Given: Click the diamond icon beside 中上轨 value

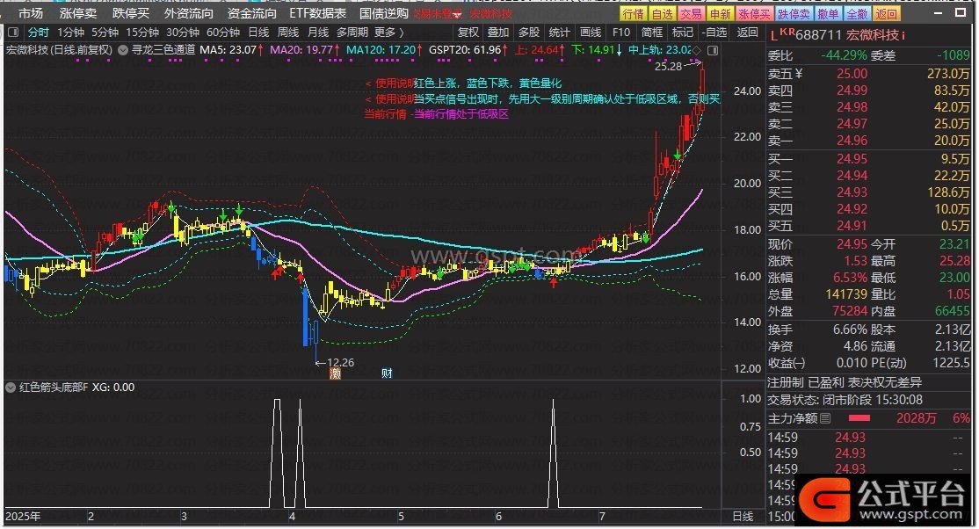Looking at the screenshot, I should tap(699, 50).
